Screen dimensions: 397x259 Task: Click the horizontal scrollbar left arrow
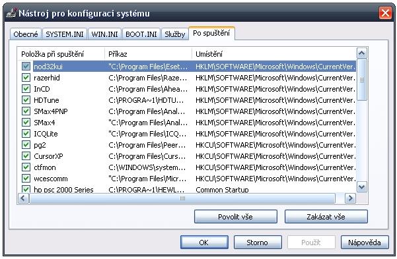(23, 198)
